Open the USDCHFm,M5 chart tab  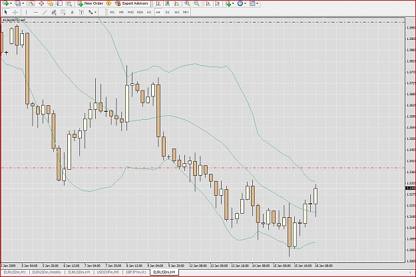coord(108,272)
